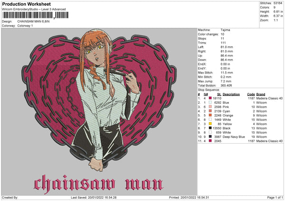Click the Chainsaw Man heart design preview
The height and width of the screenshot is (201, 285).
click(x=99, y=111)
